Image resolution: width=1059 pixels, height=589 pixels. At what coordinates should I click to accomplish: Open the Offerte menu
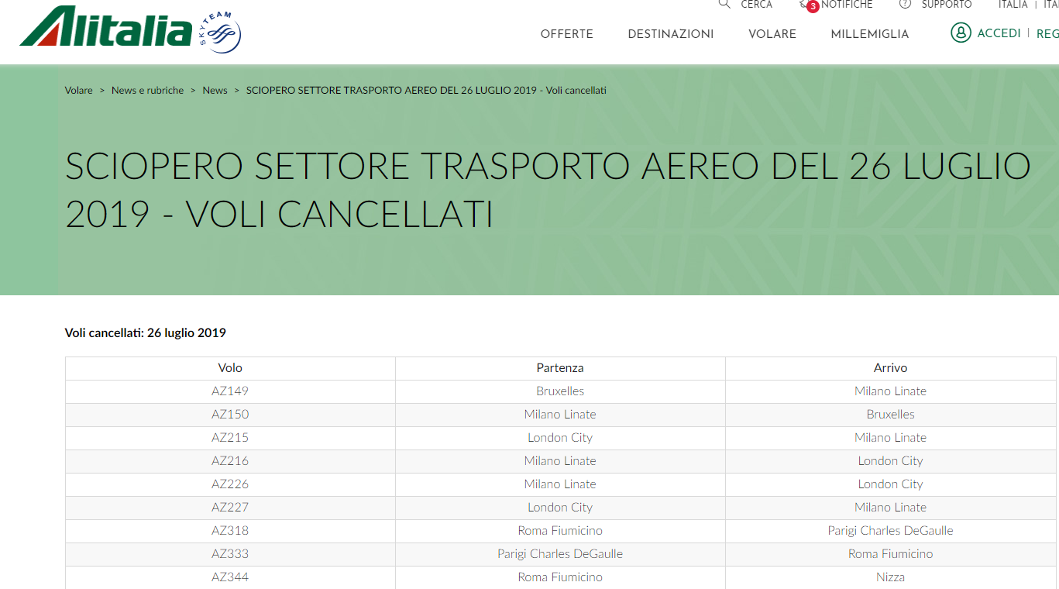point(566,34)
